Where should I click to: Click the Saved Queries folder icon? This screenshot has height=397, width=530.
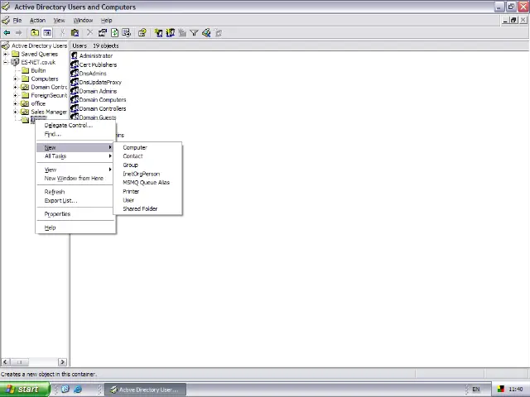pyautogui.click(x=16, y=54)
